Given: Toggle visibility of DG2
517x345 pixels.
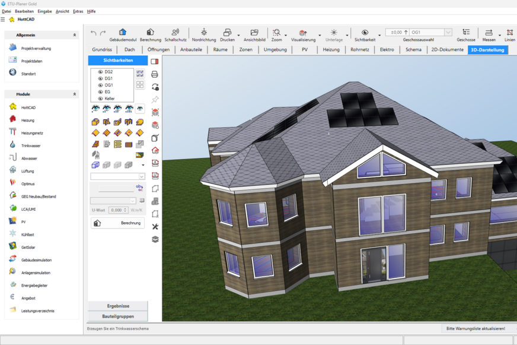Looking at the screenshot, I should click(101, 72).
